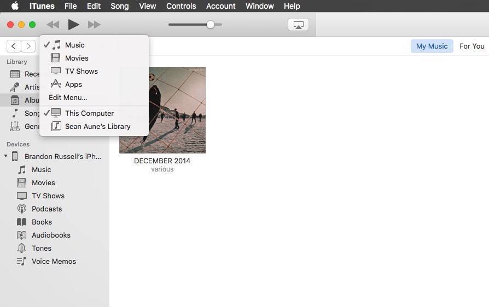Collapse Brandon Russell's iPhone device tree

click(6, 156)
